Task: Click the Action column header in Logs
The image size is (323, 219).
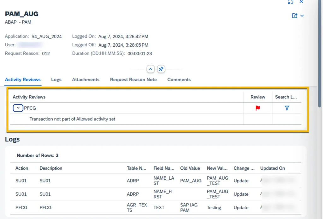Action: click(22, 168)
